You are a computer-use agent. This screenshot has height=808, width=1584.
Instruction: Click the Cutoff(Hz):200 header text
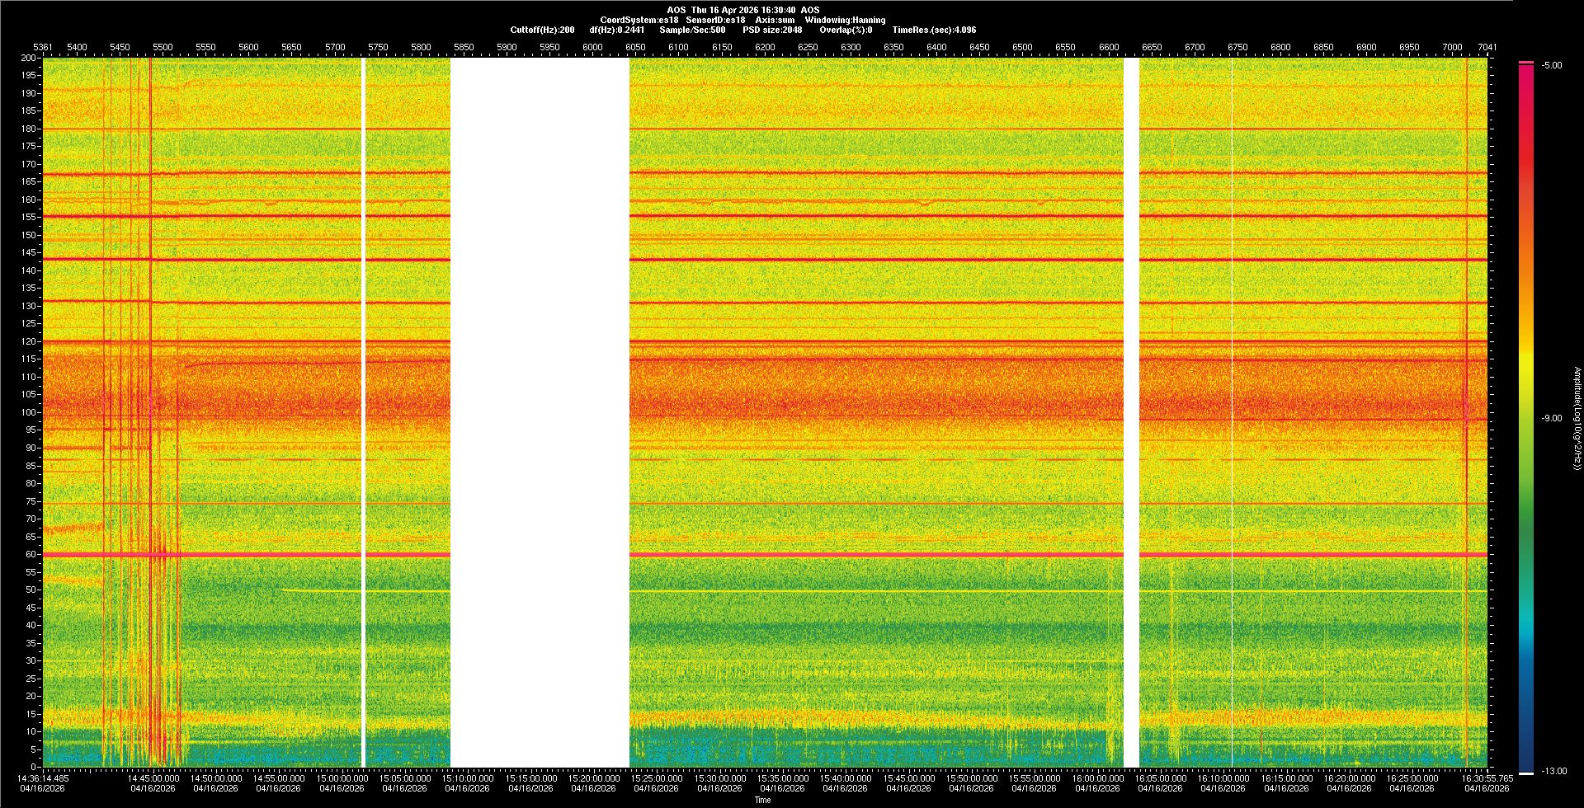pos(542,30)
